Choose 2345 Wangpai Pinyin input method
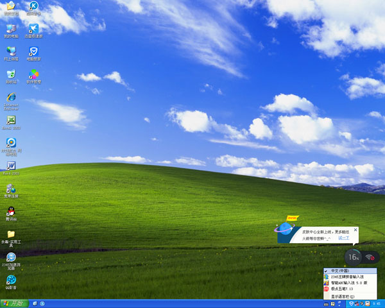 (x=350, y=277)
